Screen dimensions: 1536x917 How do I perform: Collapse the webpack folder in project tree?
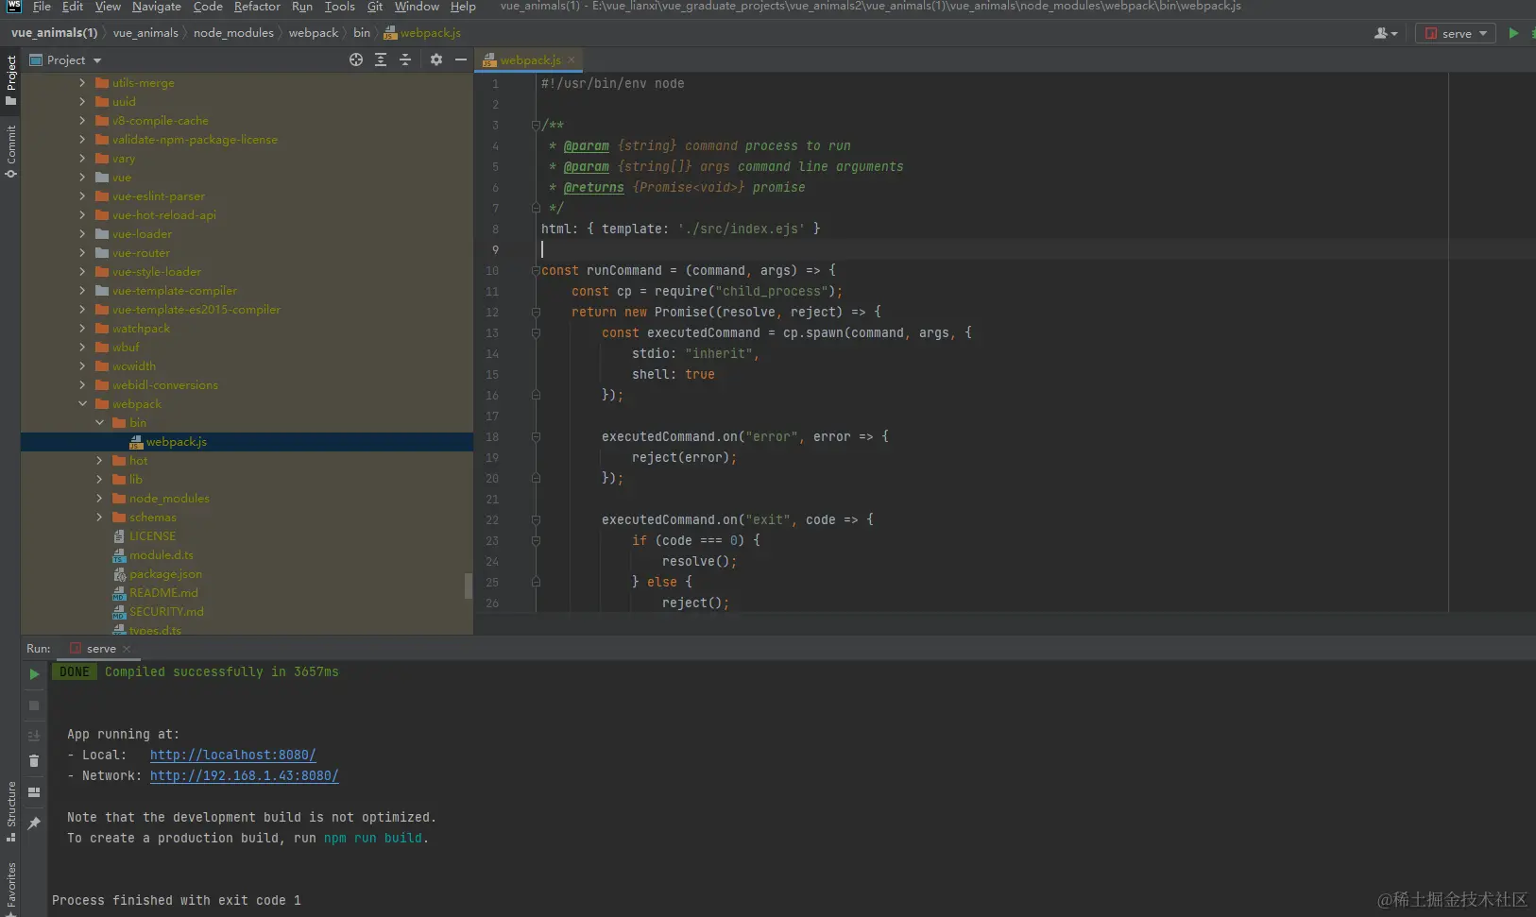click(x=83, y=404)
